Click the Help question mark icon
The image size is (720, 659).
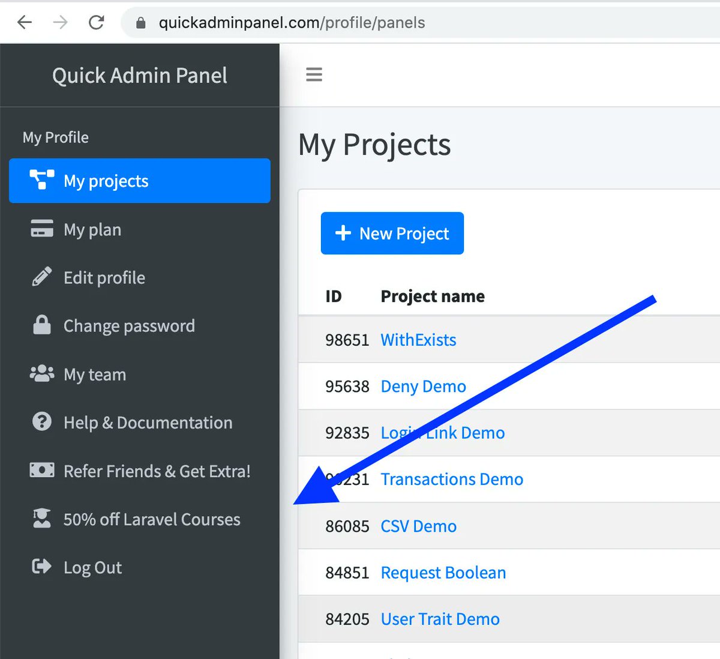click(x=42, y=421)
